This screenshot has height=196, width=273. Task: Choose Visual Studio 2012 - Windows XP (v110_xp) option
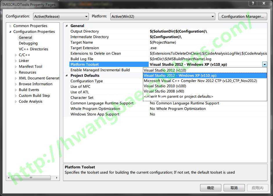[205, 76]
